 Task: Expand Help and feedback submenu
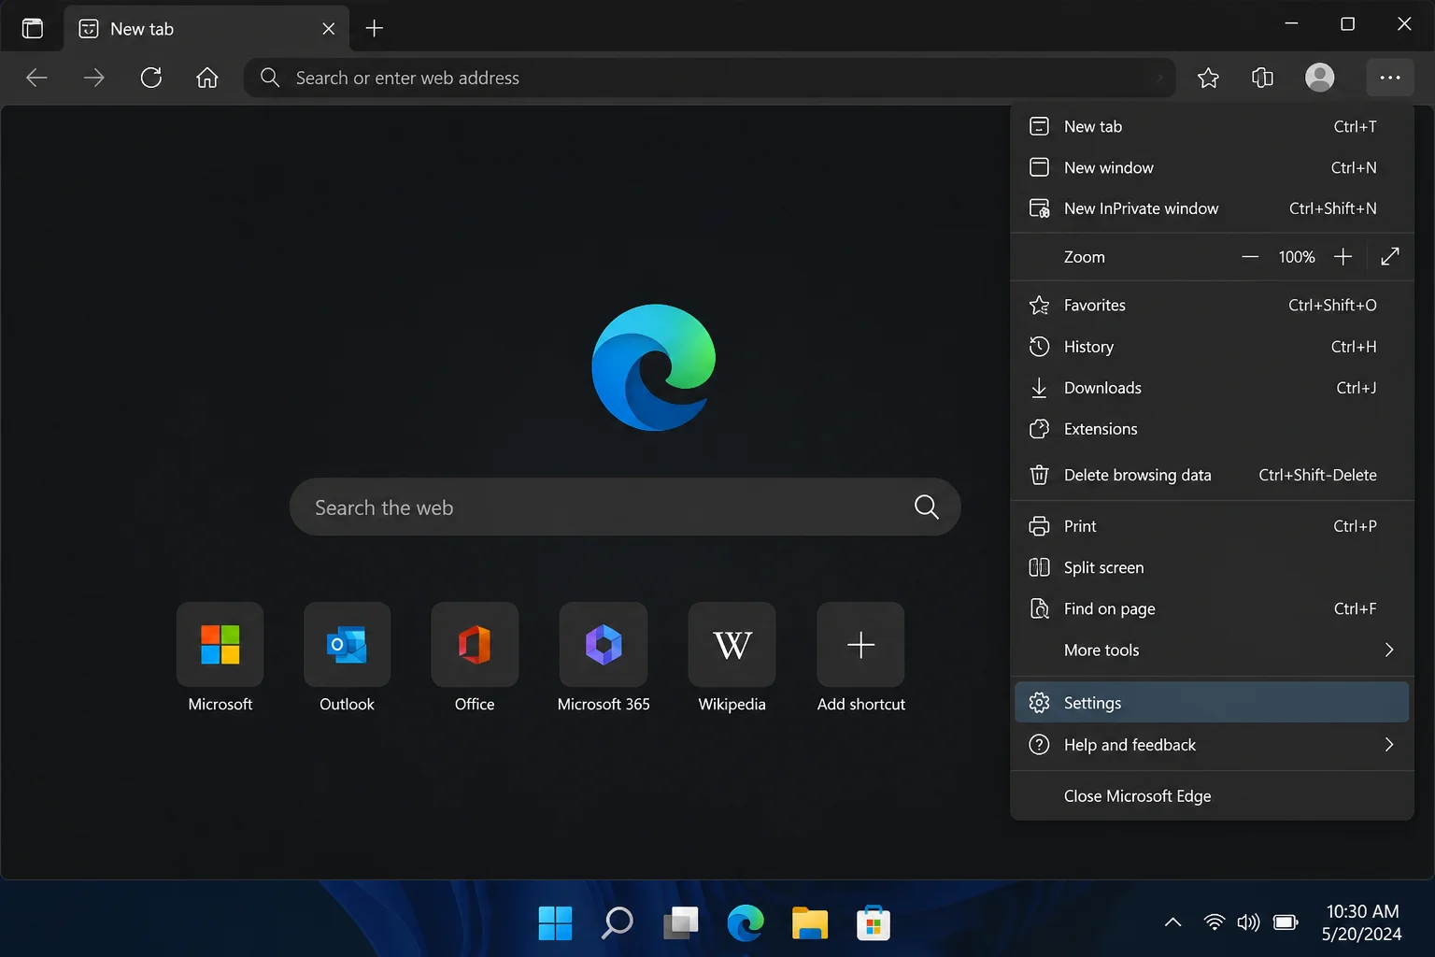(x=1212, y=745)
